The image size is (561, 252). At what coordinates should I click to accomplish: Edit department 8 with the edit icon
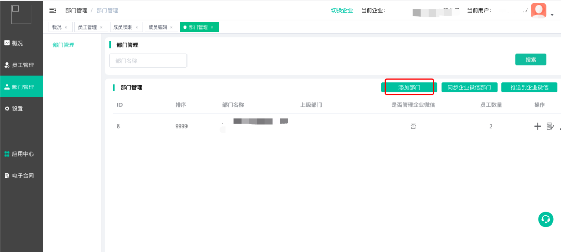(550, 126)
